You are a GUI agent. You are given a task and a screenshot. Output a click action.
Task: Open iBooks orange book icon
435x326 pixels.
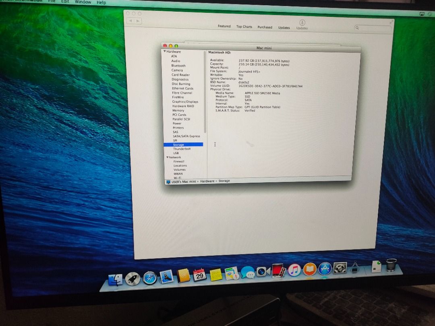(x=310, y=269)
